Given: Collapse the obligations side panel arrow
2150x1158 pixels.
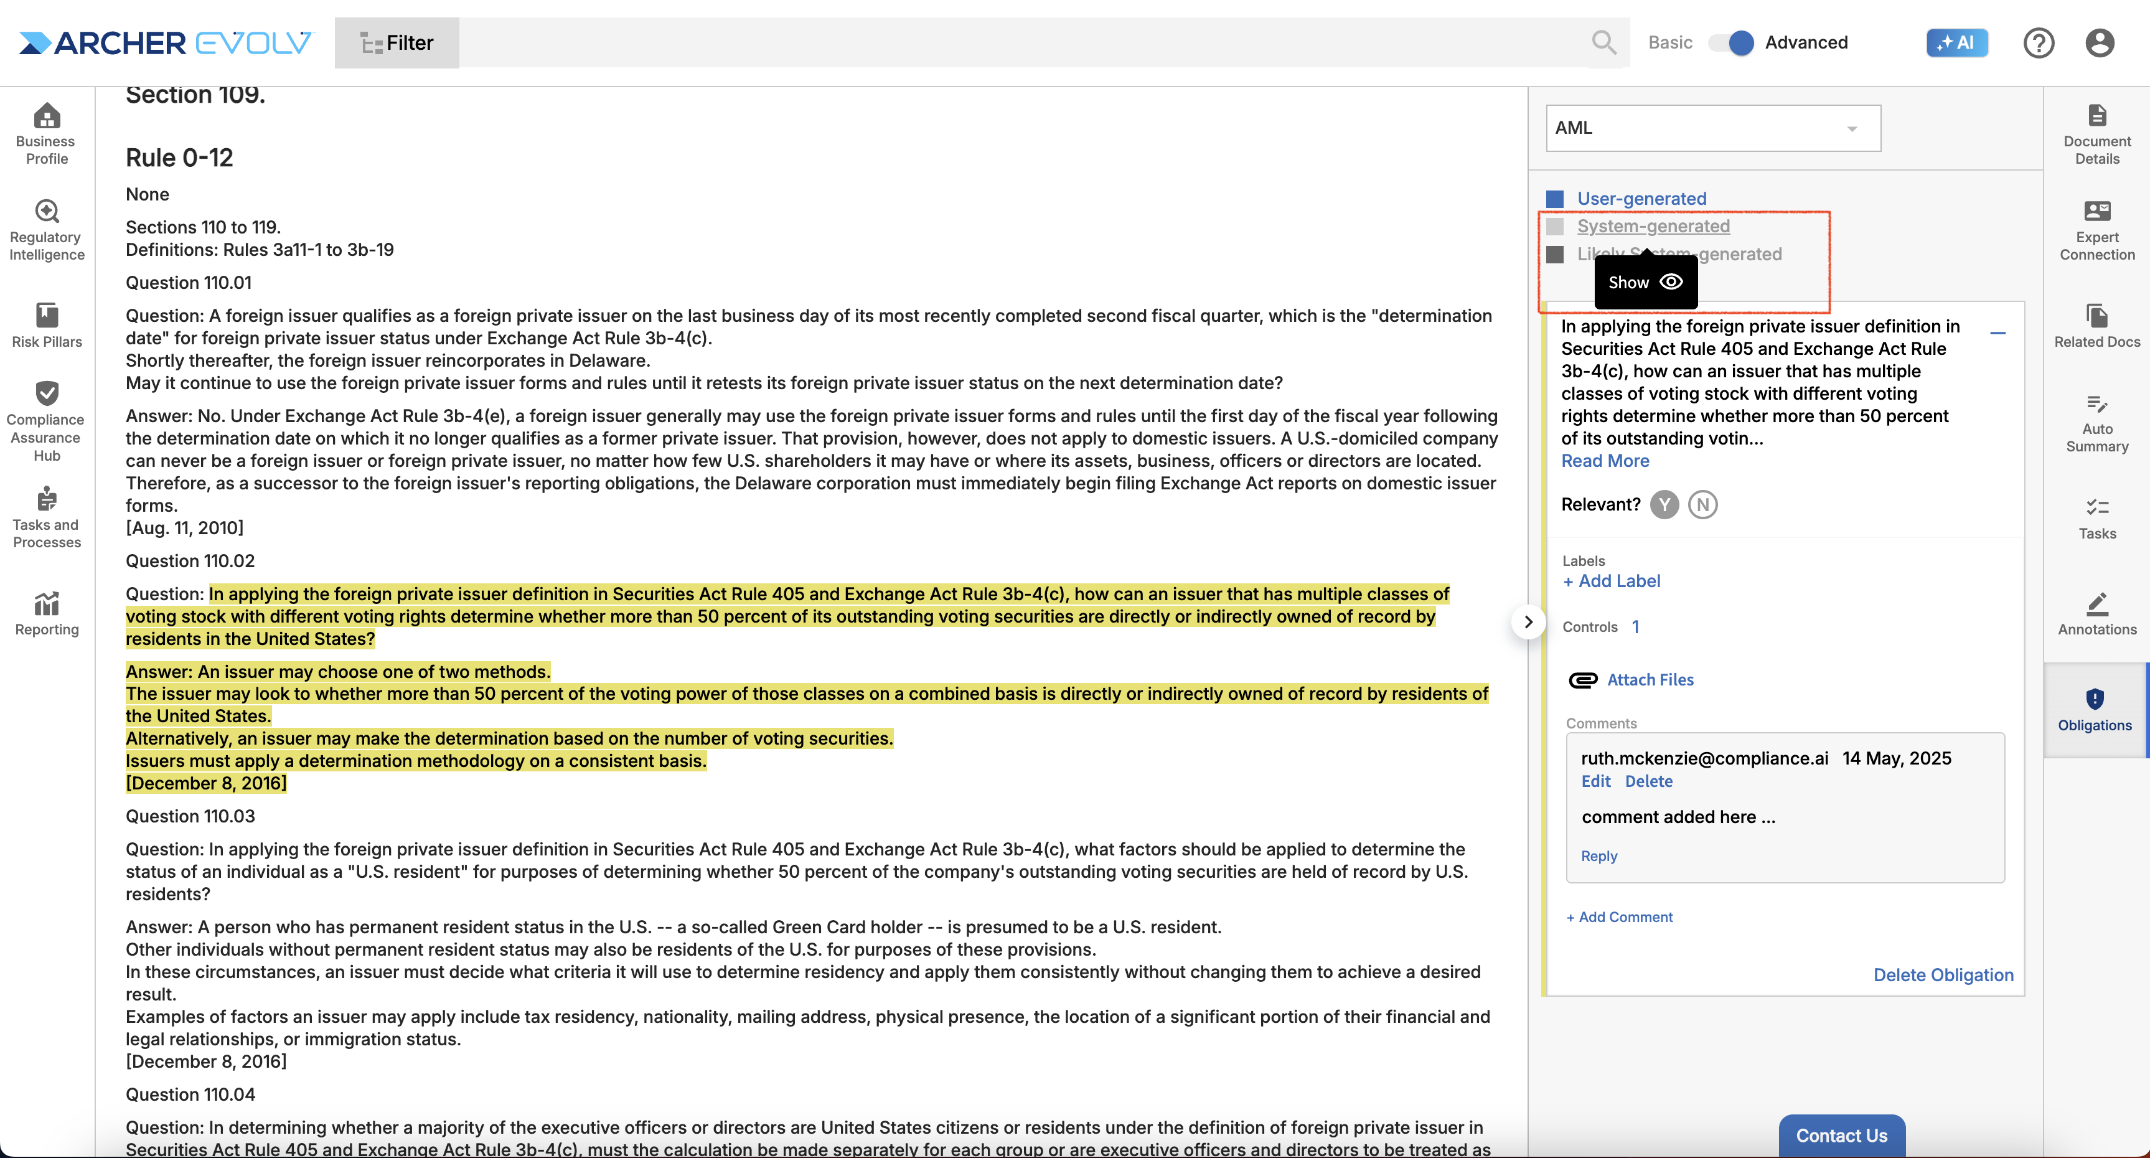Looking at the screenshot, I should point(1528,621).
